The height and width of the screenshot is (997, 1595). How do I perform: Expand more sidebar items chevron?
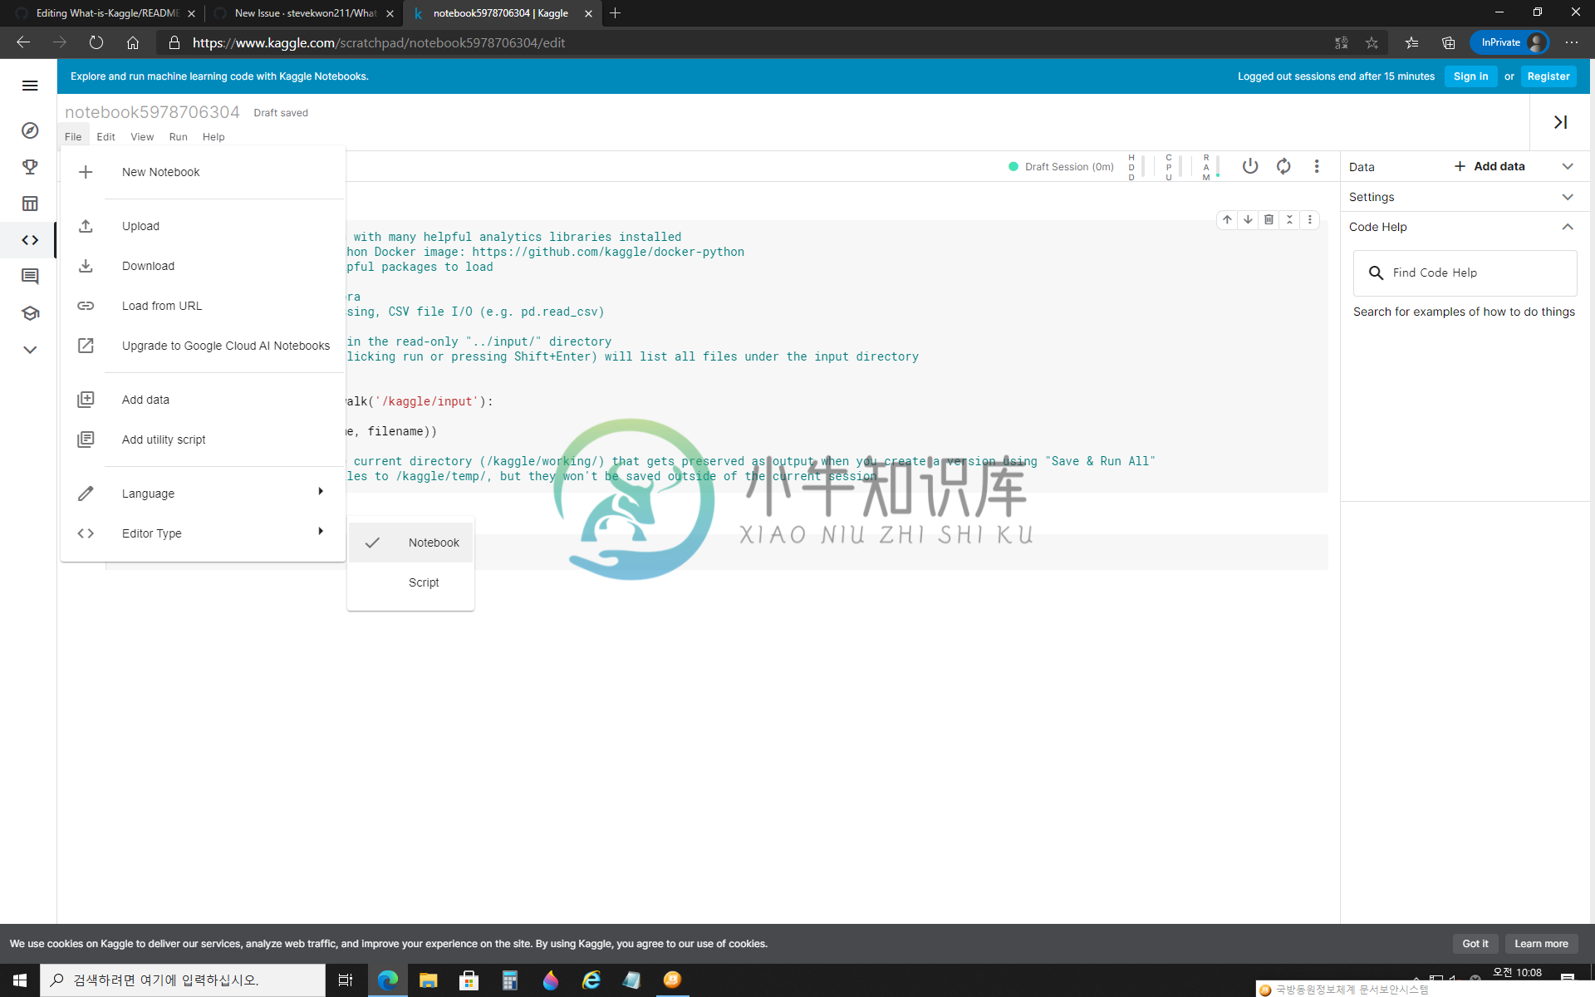coord(30,350)
